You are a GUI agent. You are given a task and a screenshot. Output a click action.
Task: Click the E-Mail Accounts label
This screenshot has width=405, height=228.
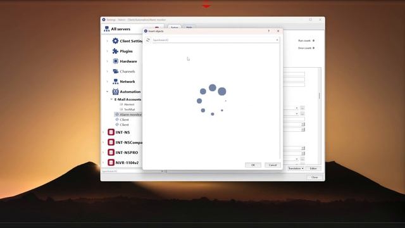(128, 99)
